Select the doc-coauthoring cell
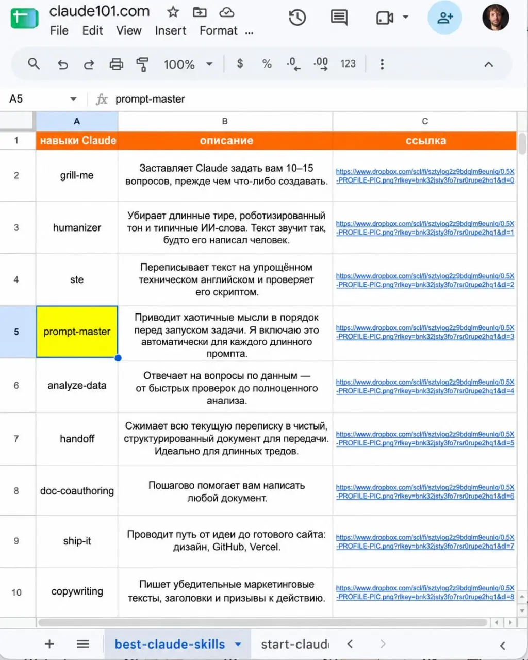Image resolution: width=528 pixels, height=660 pixels. click(77, 491)
